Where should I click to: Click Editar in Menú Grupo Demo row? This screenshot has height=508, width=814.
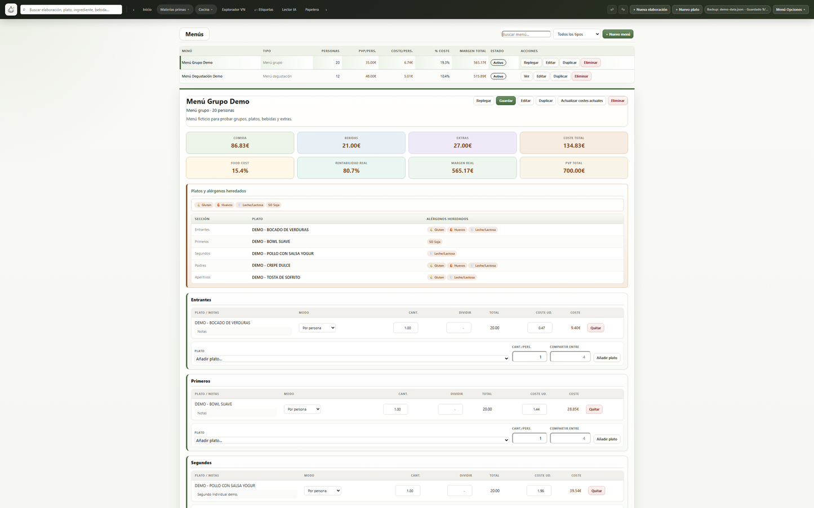click(x=550, y=62)
